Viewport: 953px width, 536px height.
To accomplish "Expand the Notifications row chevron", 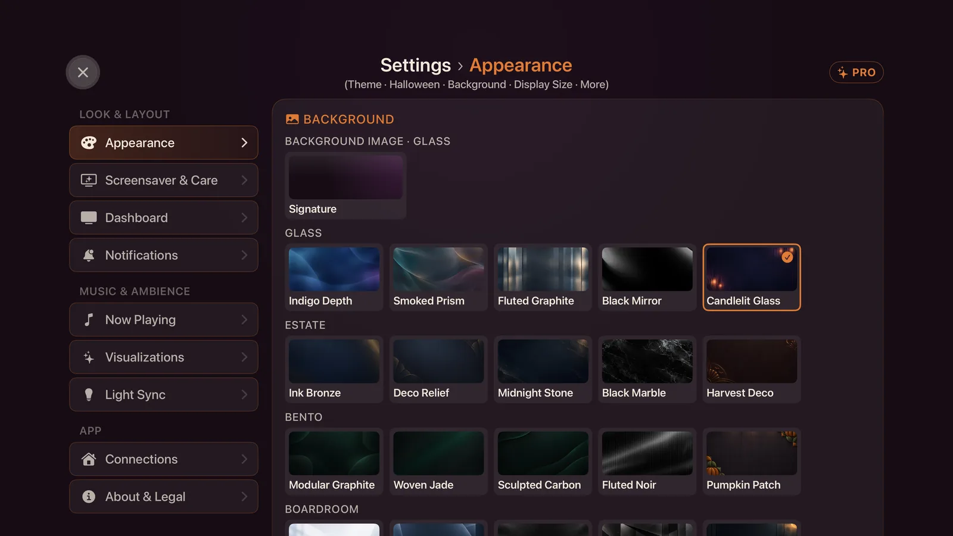I will 244,255.
